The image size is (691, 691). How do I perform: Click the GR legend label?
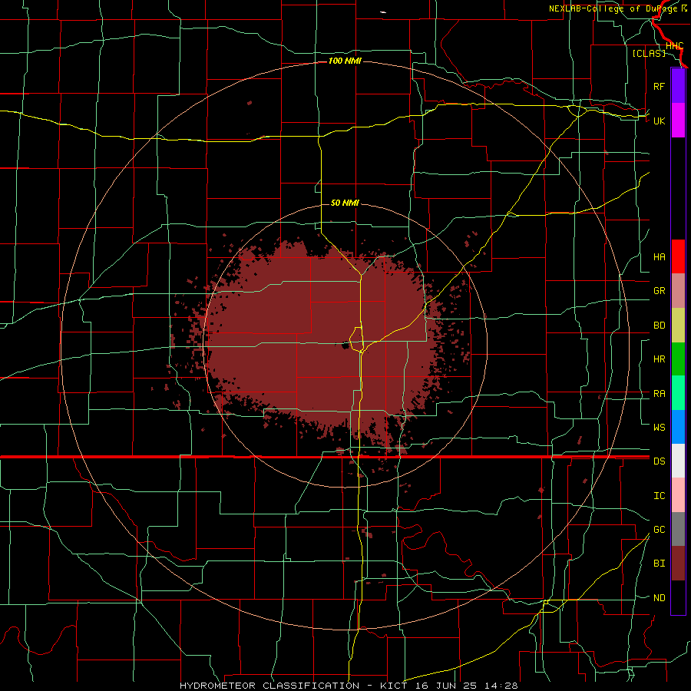(x=659, y=291)
